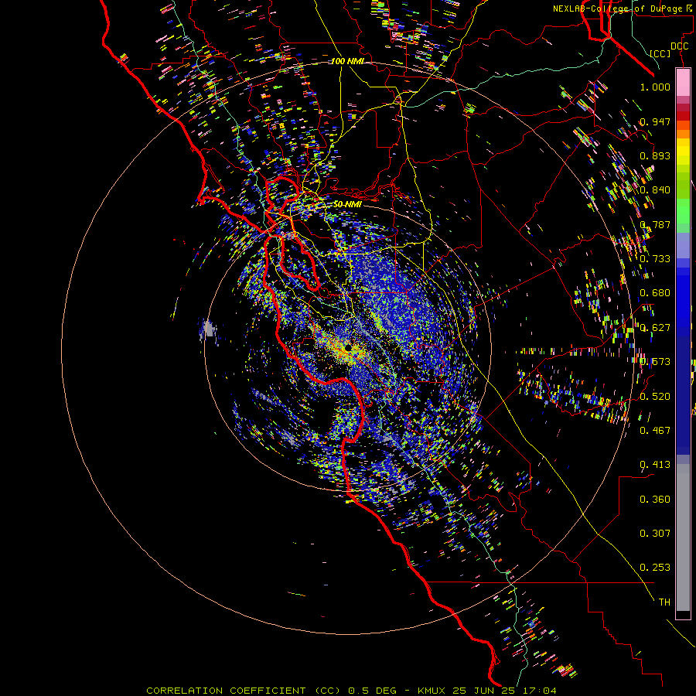Select the 0.787 legend value
Image resolution: width=696 pixels, height=696 pixels.
655,224
